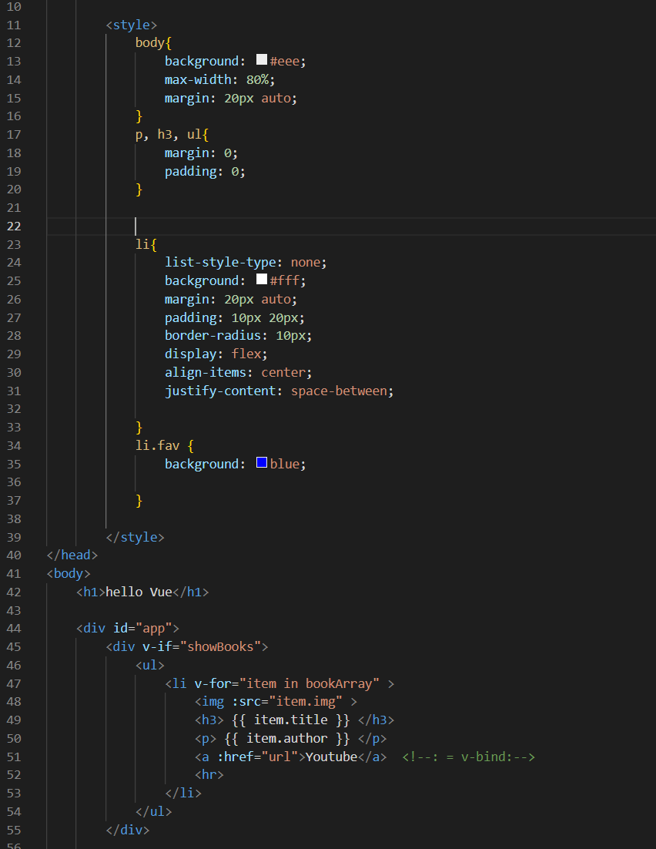Click the v-if="showBooks" div line

click(187, 647)
